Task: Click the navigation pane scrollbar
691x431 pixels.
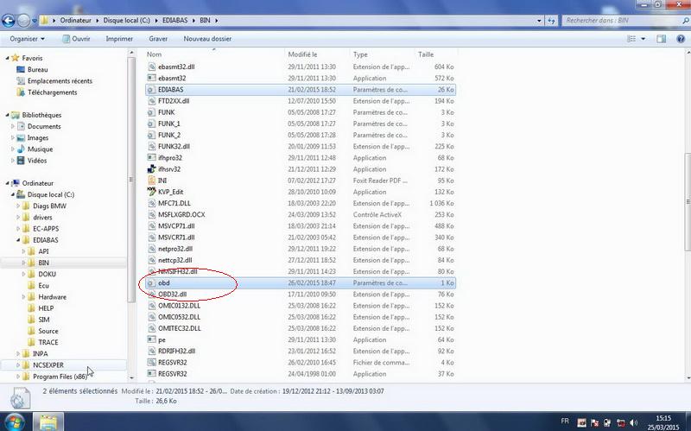Action: tap(131, 180)
